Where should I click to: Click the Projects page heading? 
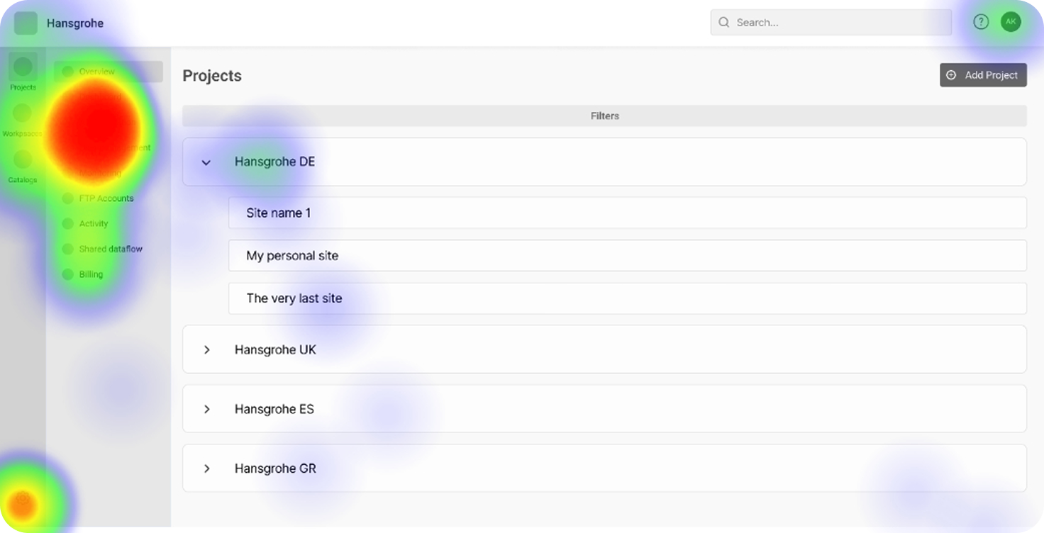[212, 76]
